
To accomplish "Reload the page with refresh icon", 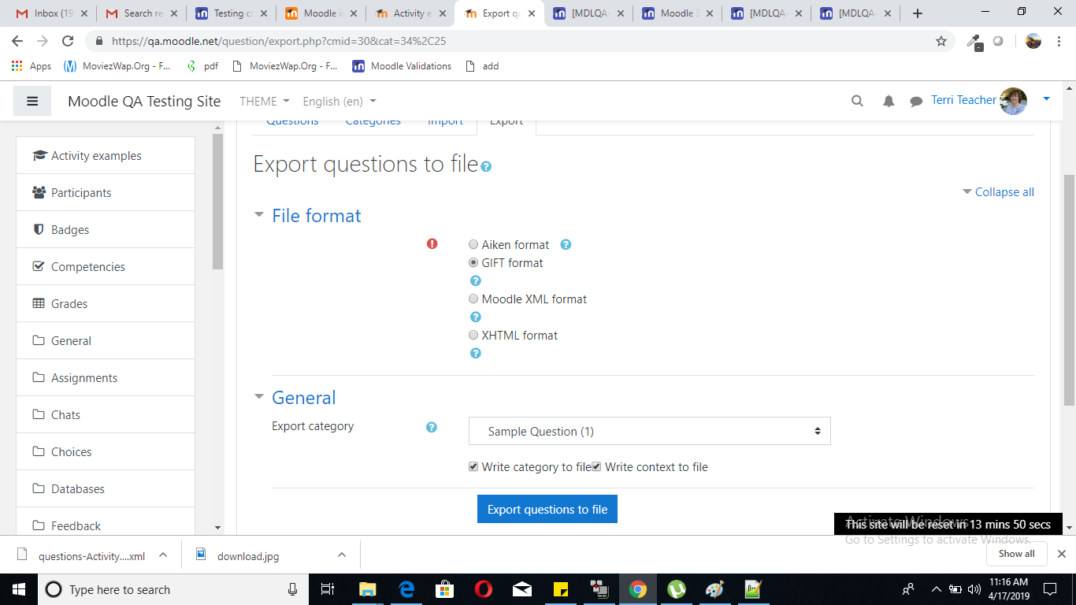I will point(68,41).
